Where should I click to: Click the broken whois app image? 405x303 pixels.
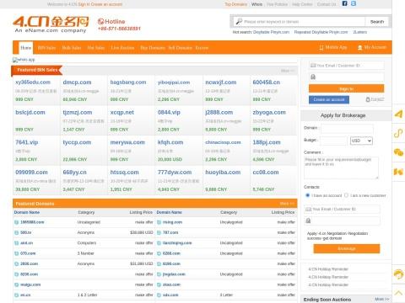click(24, 60)
